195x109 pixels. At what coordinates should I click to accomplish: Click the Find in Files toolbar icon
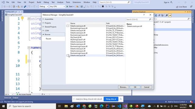coord(77,7)
